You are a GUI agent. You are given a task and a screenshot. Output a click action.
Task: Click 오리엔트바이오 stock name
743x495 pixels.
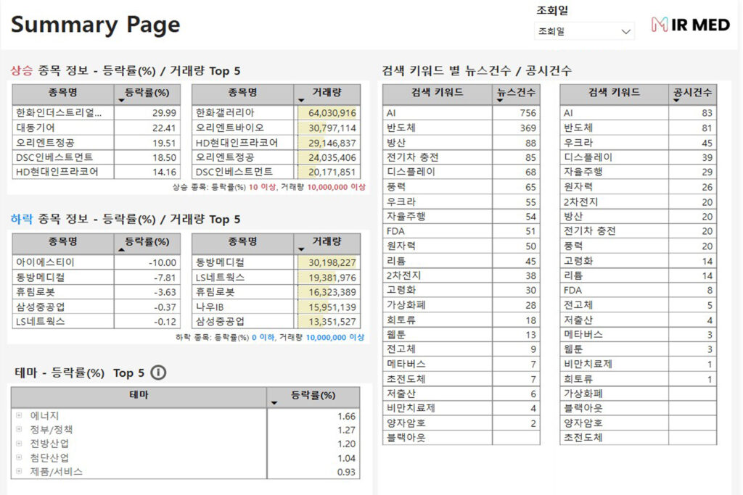tap(230, 128)
